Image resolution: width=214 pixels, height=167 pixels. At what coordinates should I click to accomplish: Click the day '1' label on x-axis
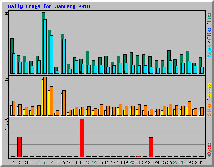[14, 162]
